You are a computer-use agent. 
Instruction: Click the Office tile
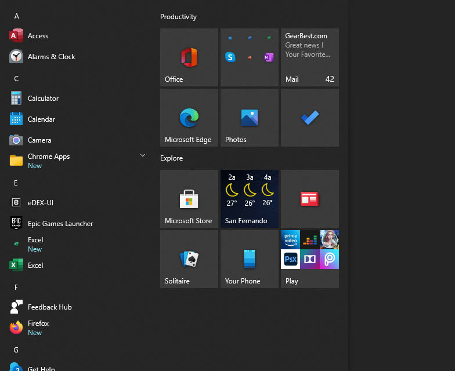coord(189,57)
